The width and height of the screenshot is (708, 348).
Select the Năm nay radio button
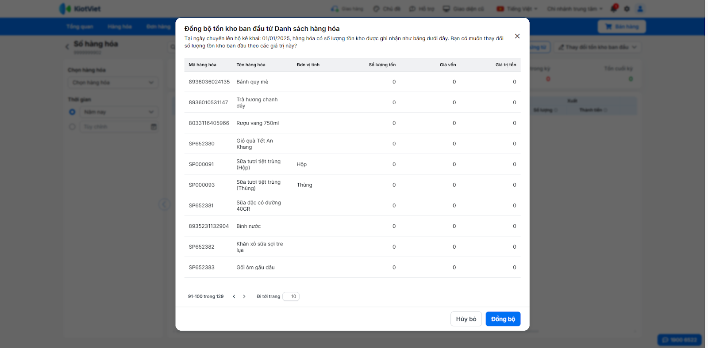pyautogui.click(x=72, y=112)
